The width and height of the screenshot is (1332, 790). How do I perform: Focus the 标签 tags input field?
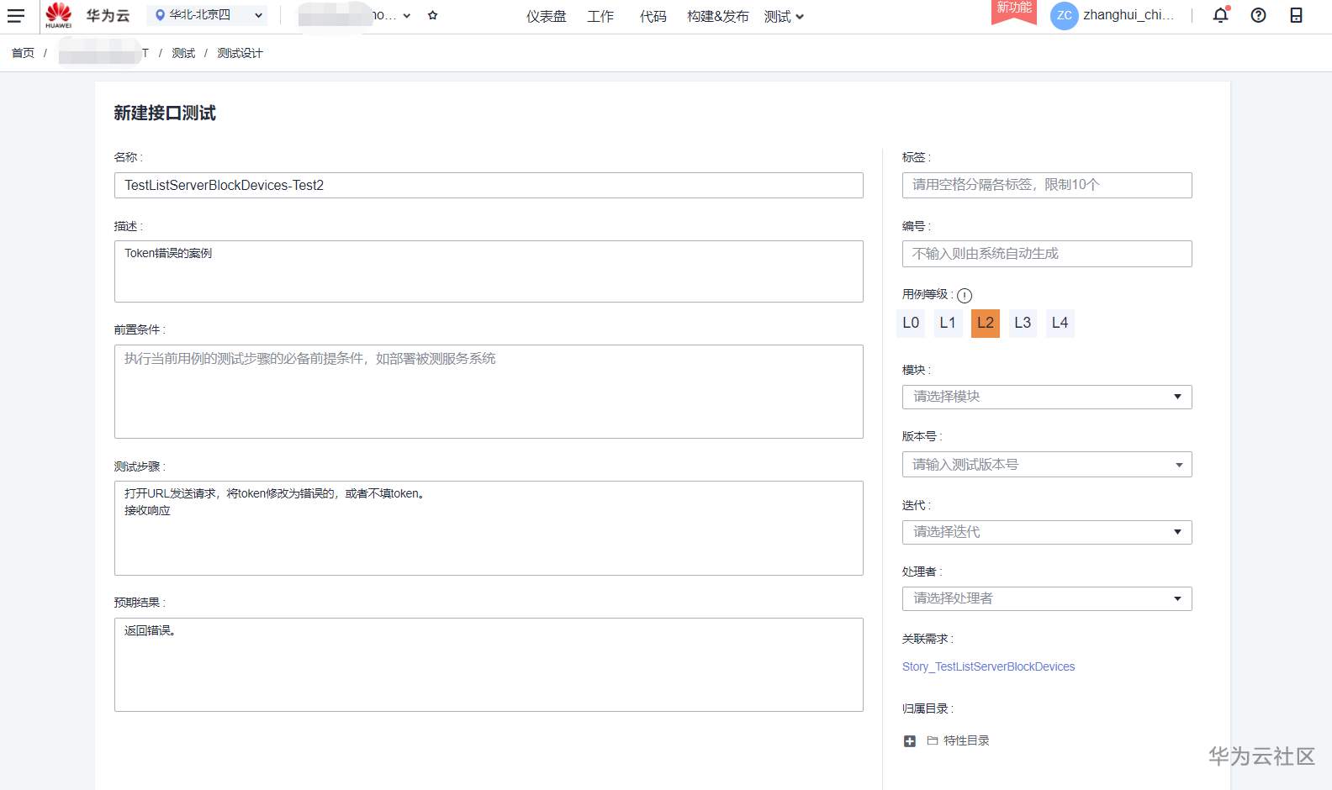(x=1047, y=185)
